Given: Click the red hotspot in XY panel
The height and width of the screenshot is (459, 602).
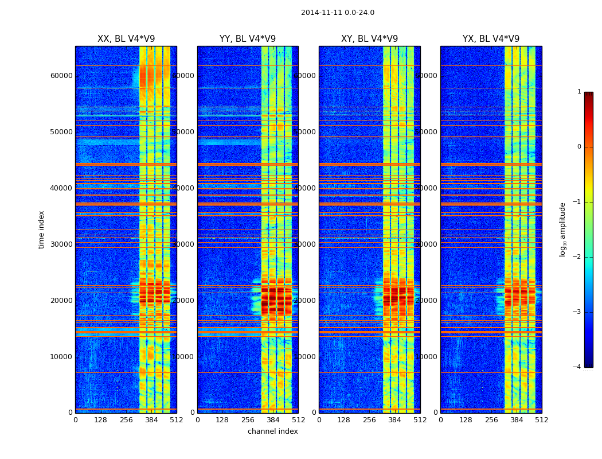Looking at the screenshot, I should pos(396,295).
